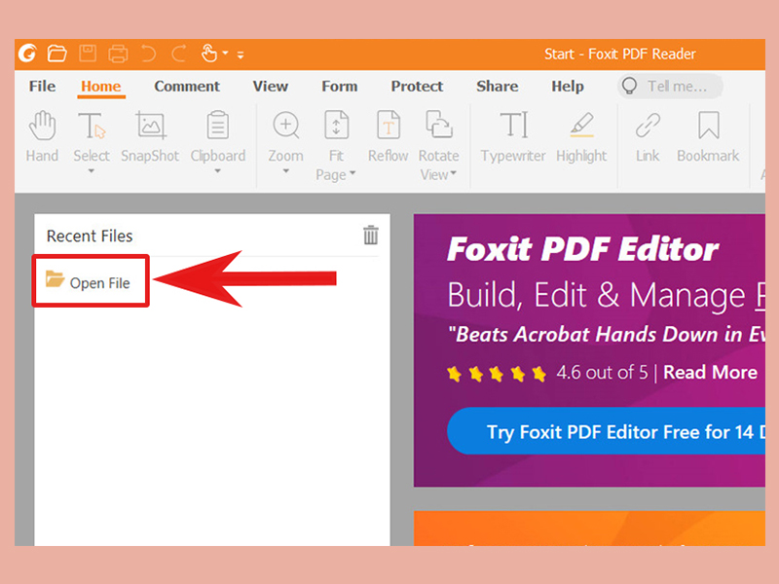This screenshot has height=584, width=779.
Task: Click the Open File button
Action: coord(91,281)
